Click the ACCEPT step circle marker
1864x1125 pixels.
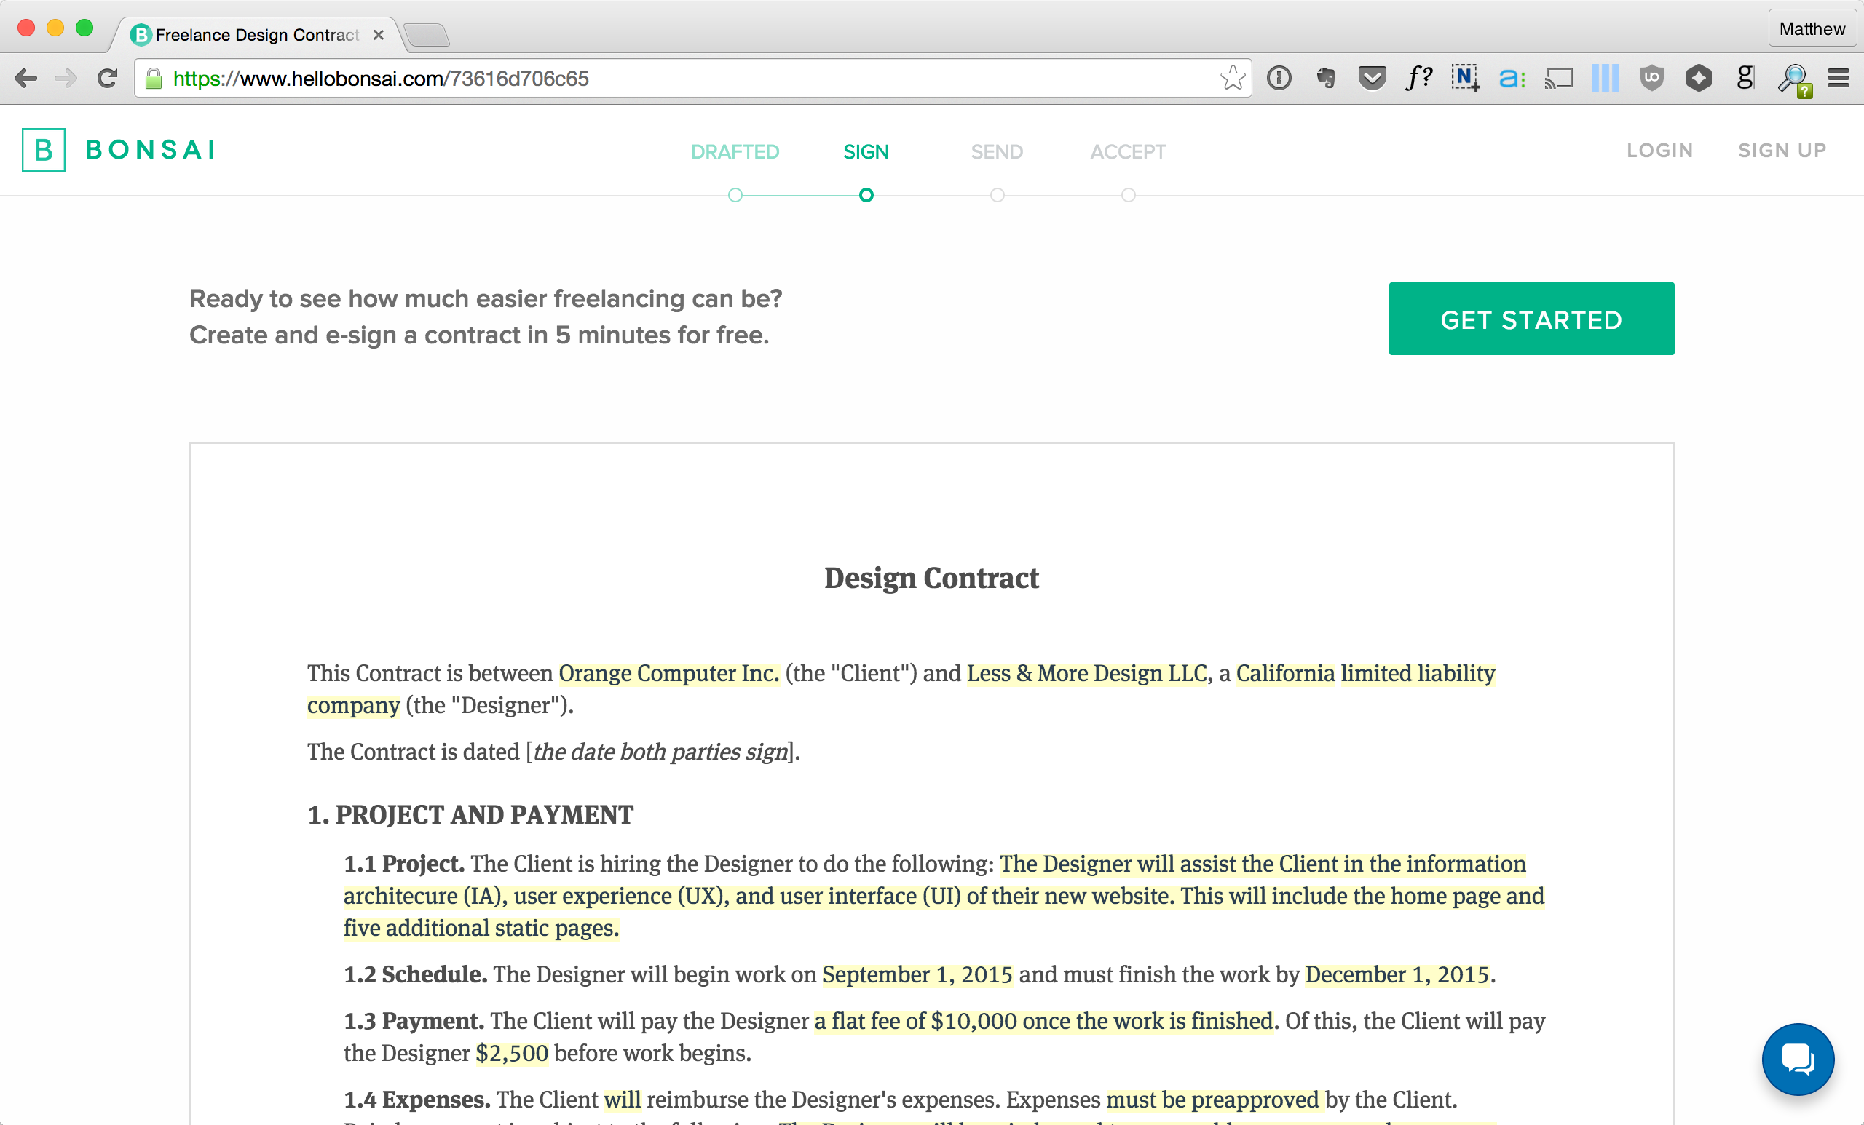pos(1128,195)
